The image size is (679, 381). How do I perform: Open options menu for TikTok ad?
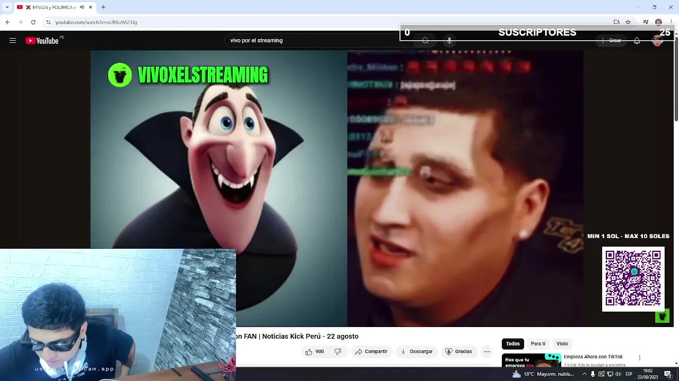[x=640, y=358]
